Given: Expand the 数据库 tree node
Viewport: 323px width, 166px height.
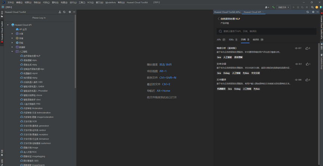Looking at the screenshot, I should tap(12, 47).
